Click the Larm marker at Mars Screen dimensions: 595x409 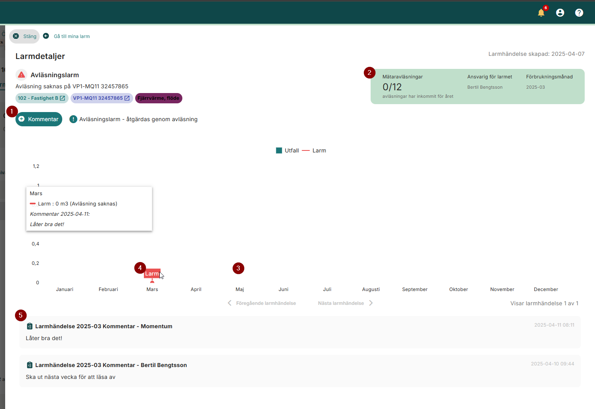152,274
